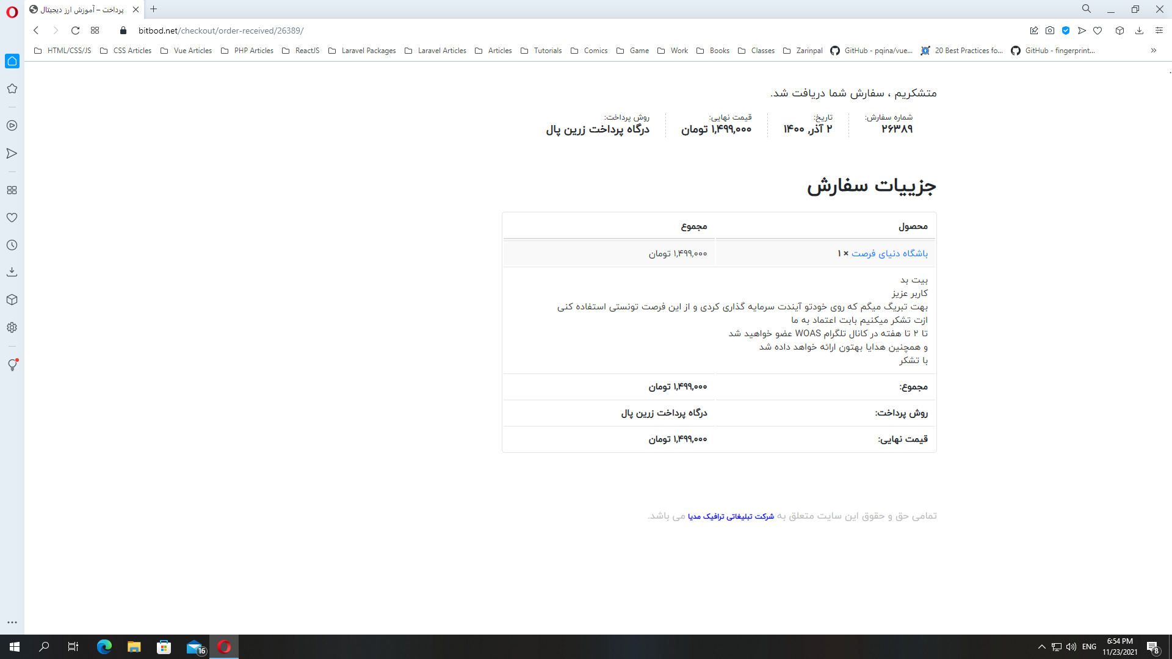Open the volume control in system tray
Viewport: 1172px width, 659px height.
pyautogui.click(x=1071, y=647)
